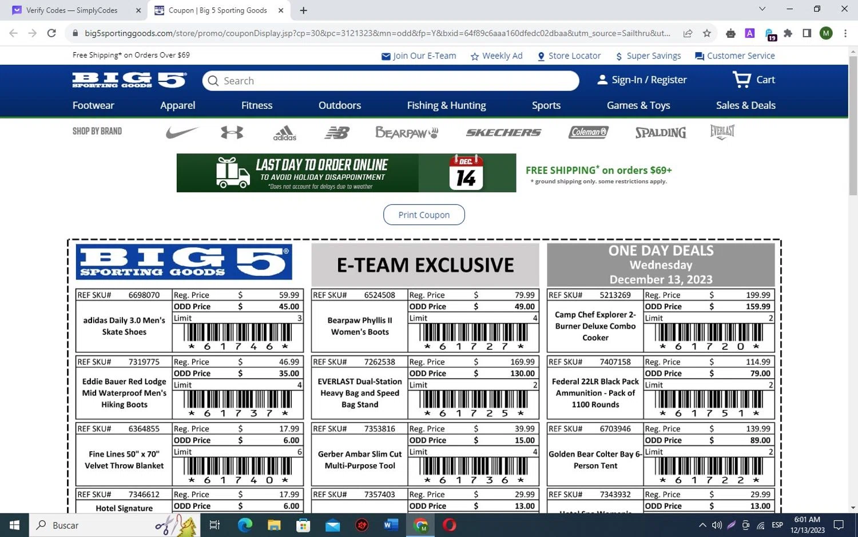
Task: Open File Explorer from the taskbar
Action: pos(274,525)
